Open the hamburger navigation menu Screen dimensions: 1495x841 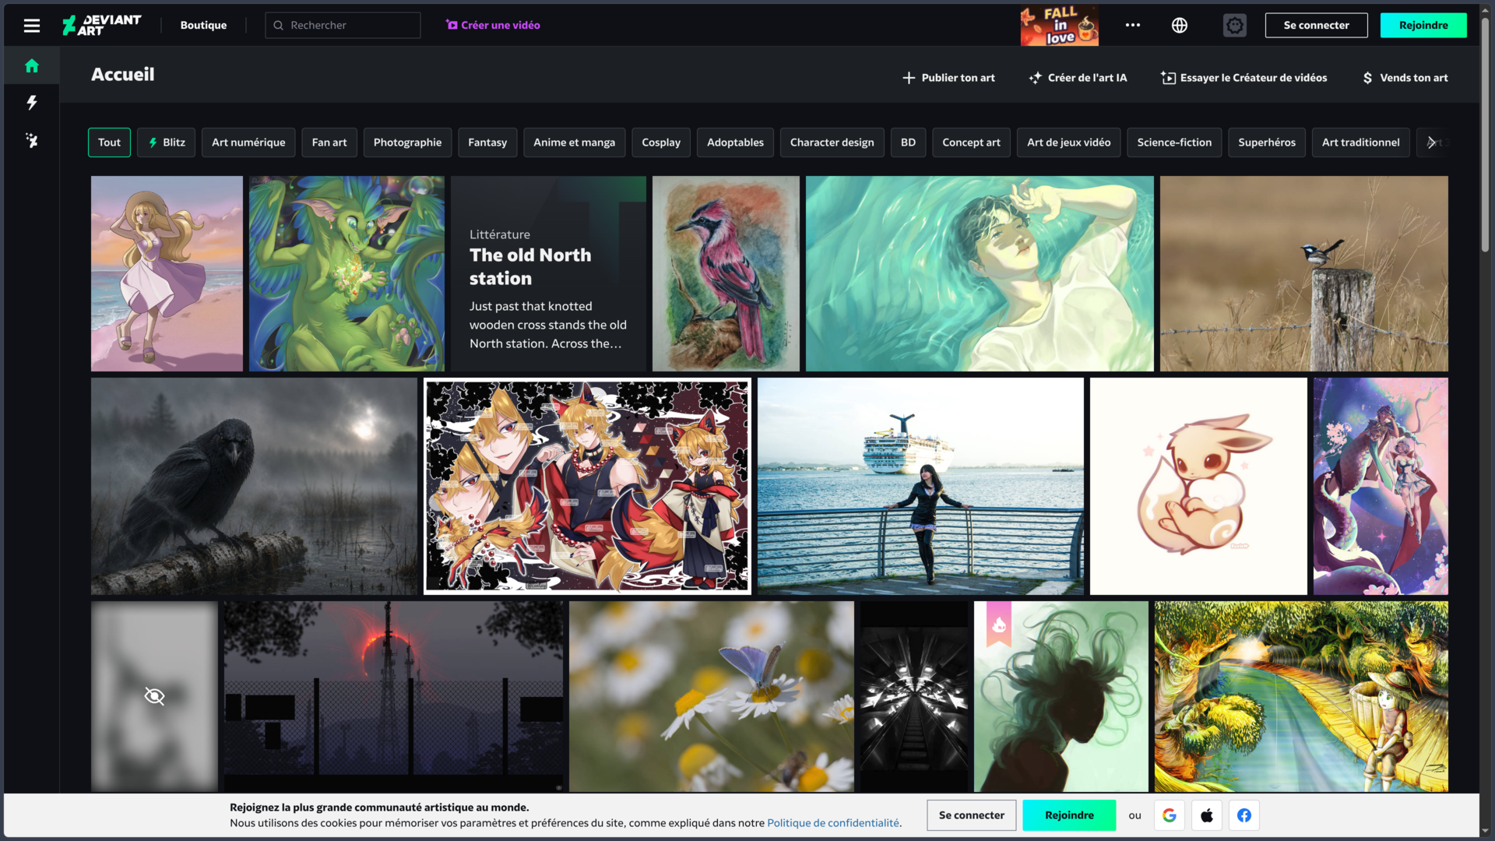[32, 26]
